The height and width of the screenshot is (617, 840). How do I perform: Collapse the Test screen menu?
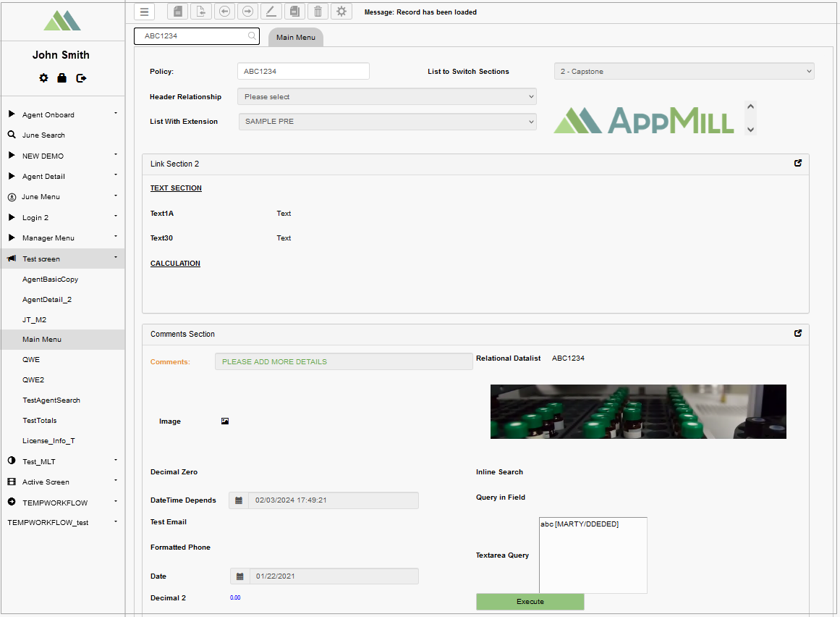click(x=63, y=259)
